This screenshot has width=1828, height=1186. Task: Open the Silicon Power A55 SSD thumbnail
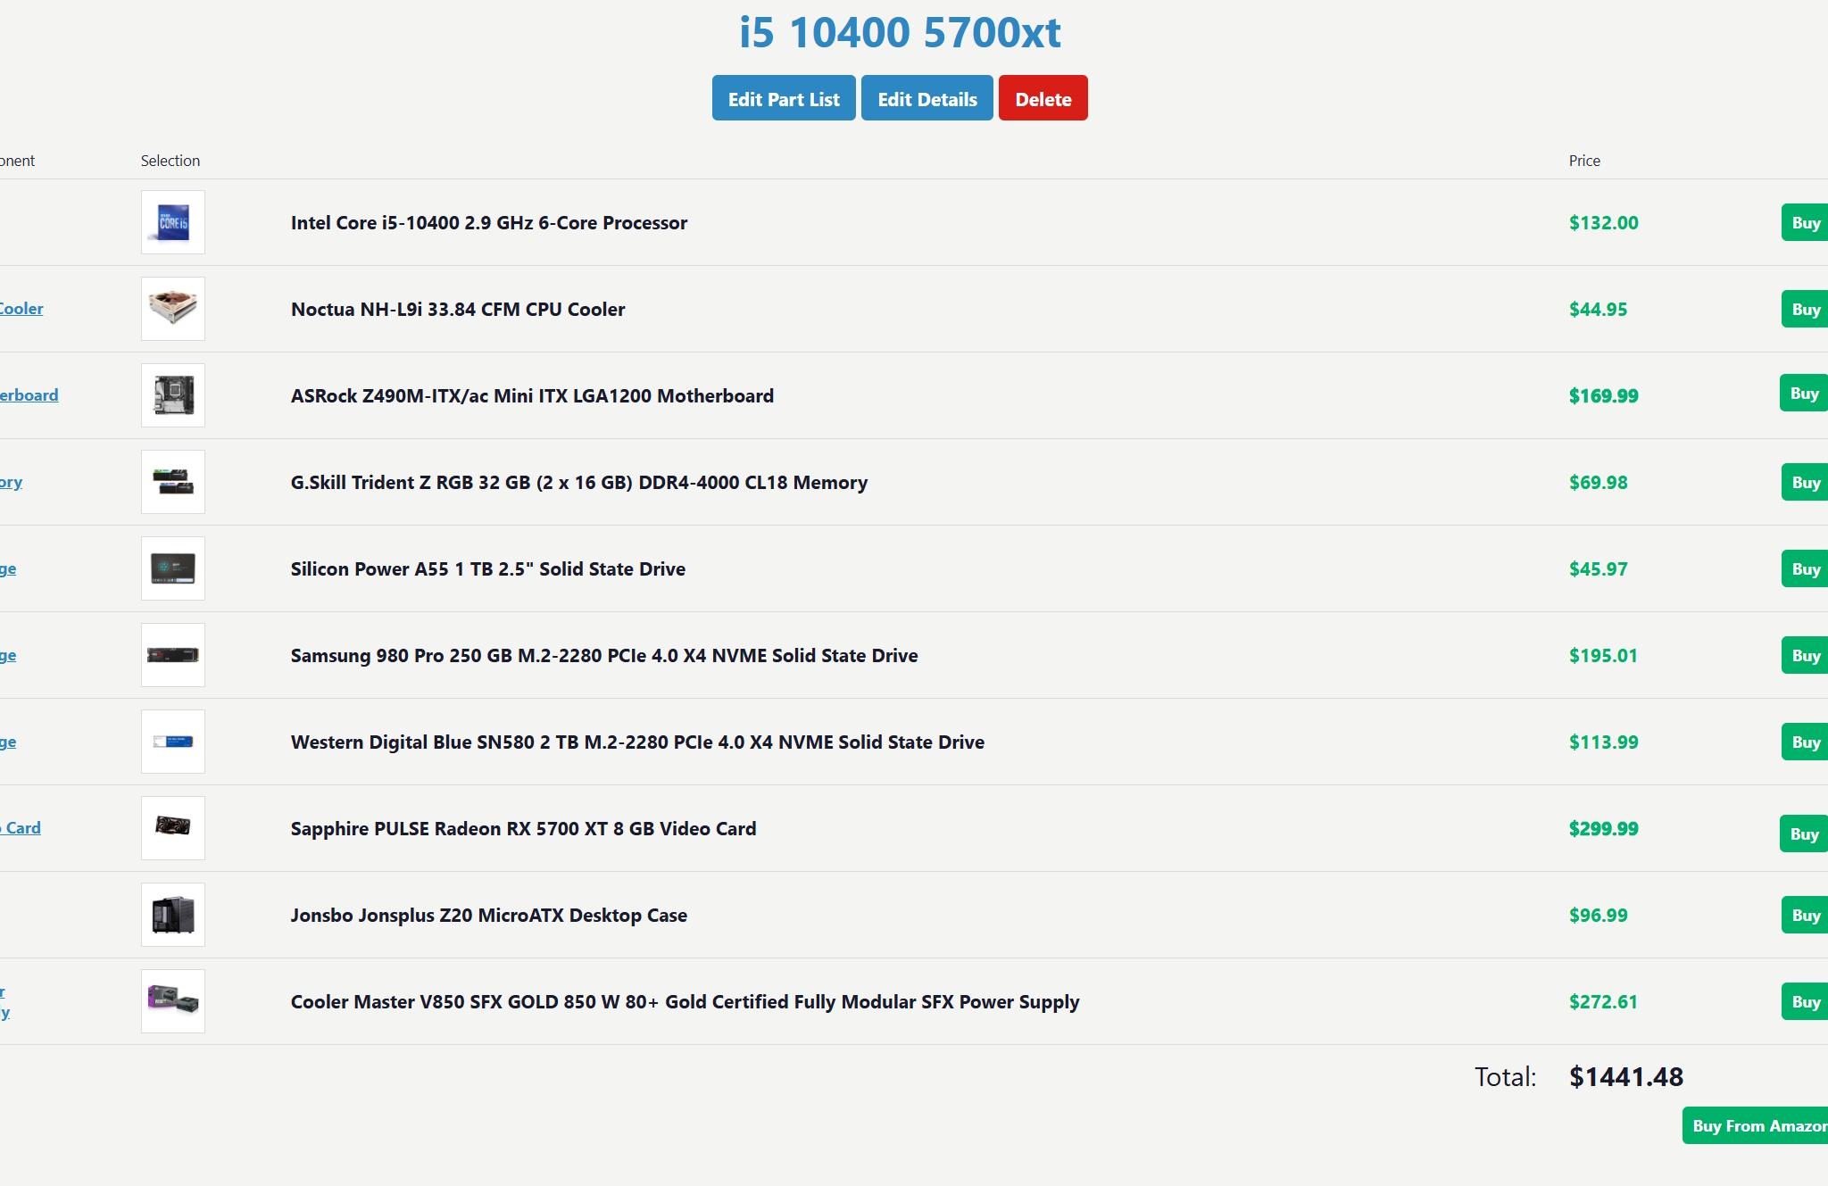(173, 568)
